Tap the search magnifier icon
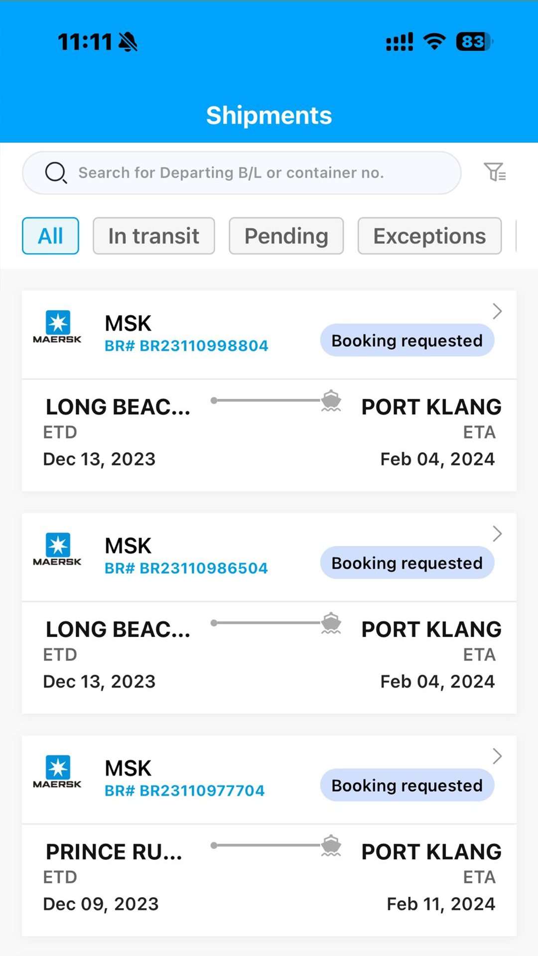This screenshot has width=538, height=956. point(56,173)
